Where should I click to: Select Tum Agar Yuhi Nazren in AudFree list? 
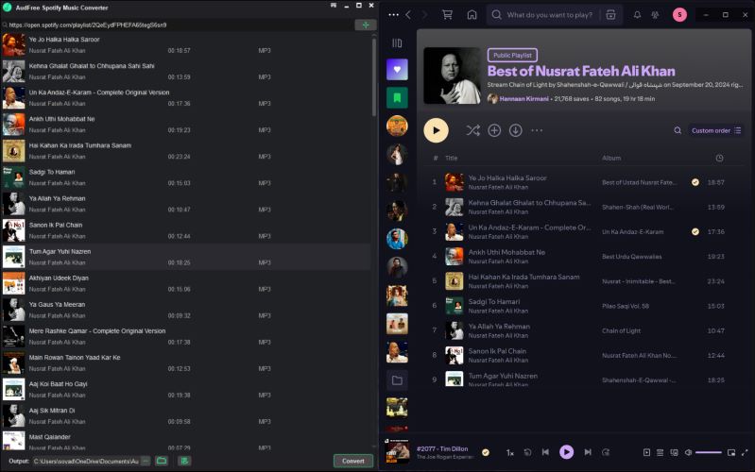pyautogui.click(x=186, y=257)
